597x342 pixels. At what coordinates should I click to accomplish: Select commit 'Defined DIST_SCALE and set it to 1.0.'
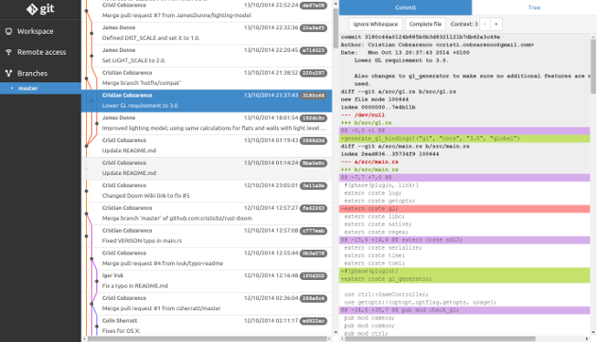click(207, 33)
